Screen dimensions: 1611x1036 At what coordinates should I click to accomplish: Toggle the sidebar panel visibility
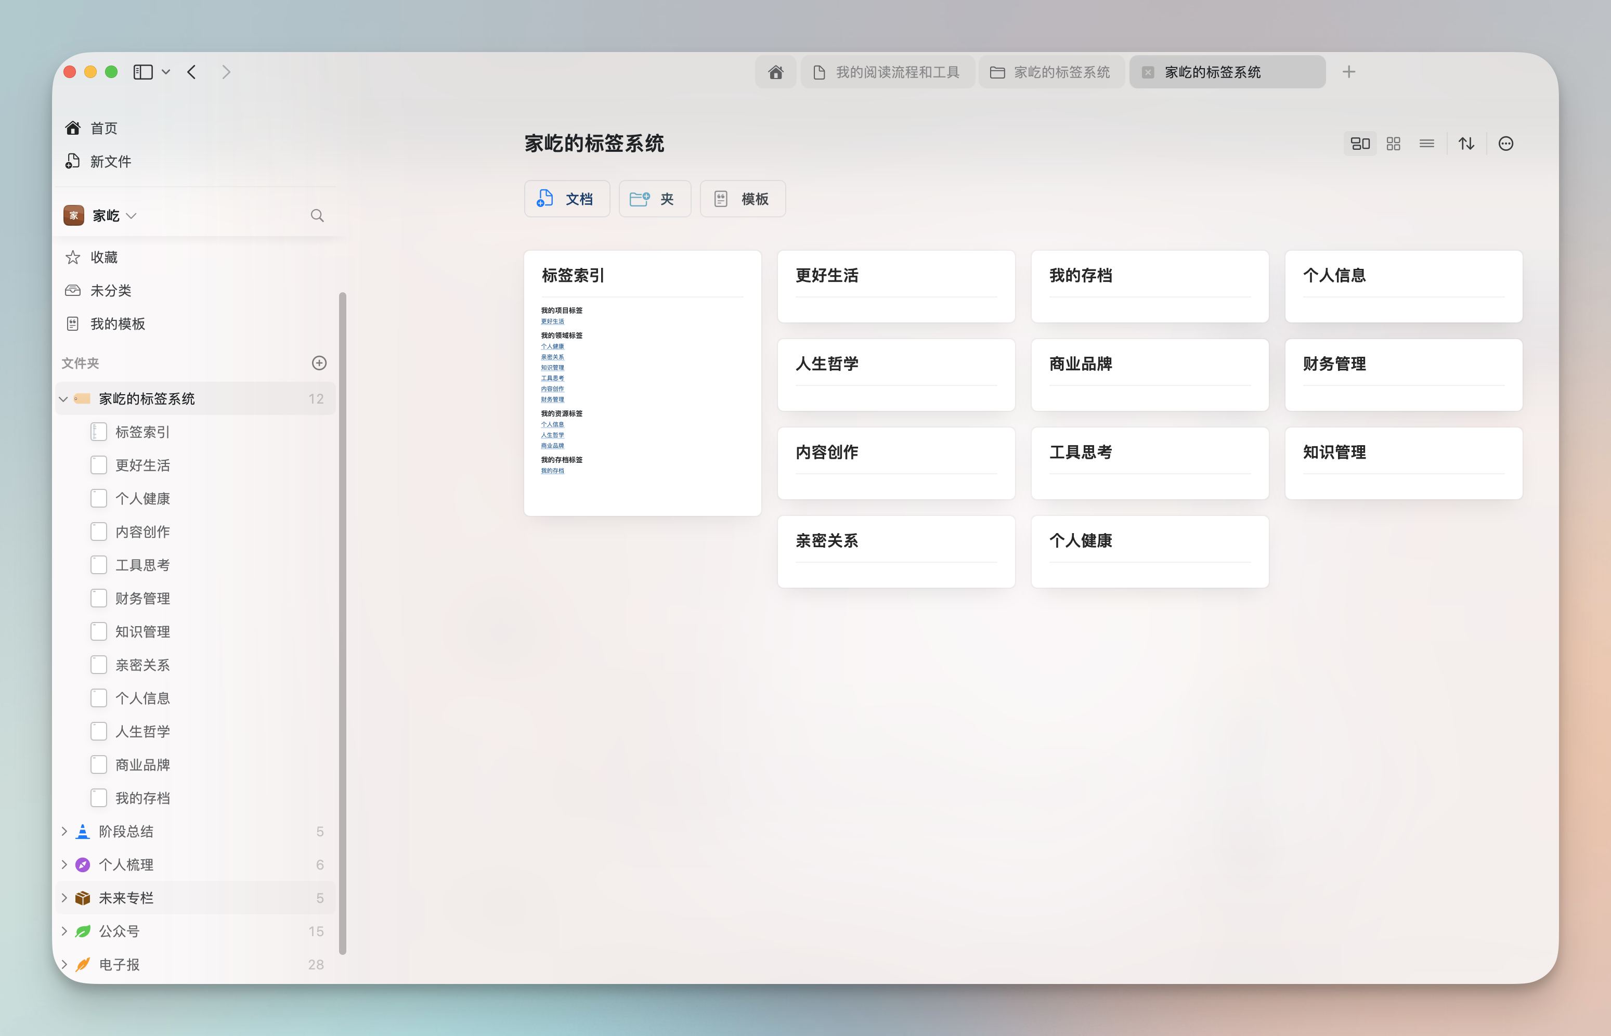pos(142,72)
